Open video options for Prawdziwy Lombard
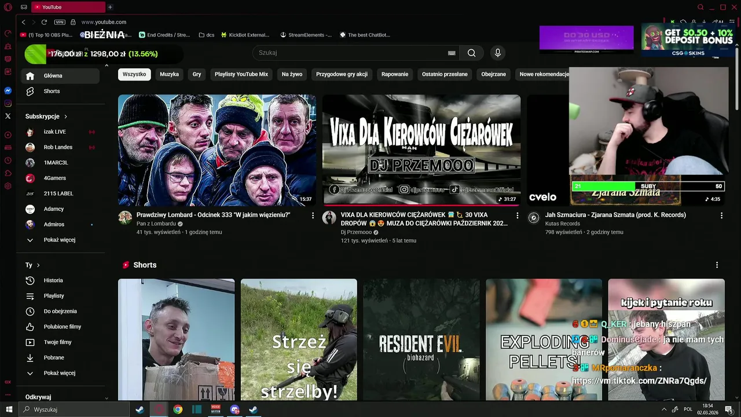This screenshot has height=417, width=741. pyautogui.click(x=313, y=215)
